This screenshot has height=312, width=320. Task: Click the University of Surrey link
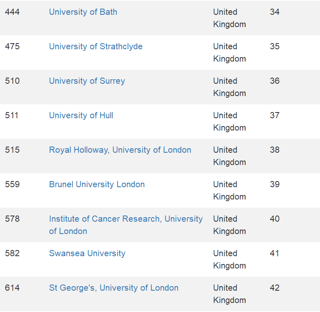pyautogui.click(x=87, y=81)
